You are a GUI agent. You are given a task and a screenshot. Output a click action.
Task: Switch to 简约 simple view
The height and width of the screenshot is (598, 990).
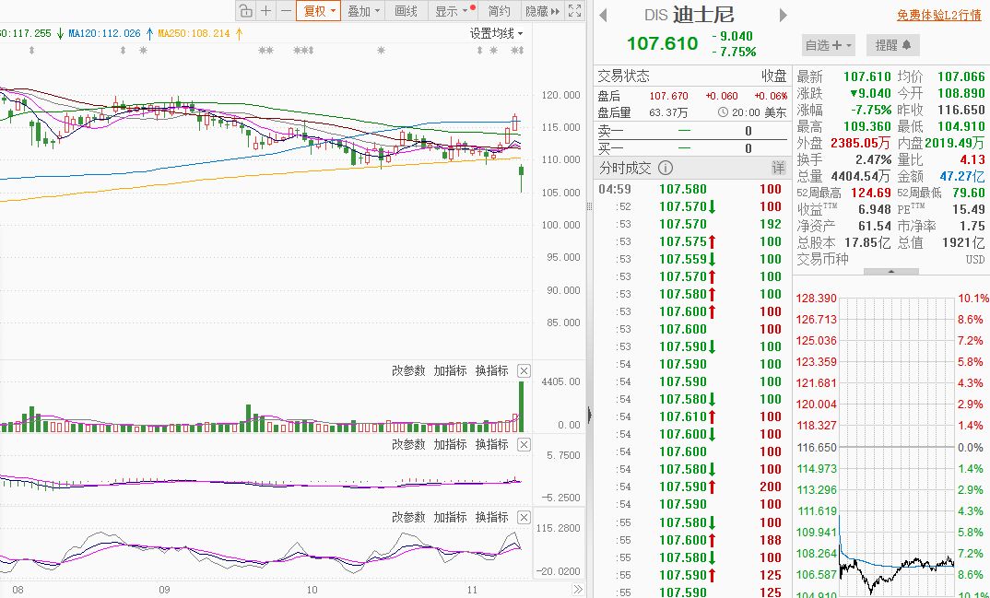click(x=499, y=11)
